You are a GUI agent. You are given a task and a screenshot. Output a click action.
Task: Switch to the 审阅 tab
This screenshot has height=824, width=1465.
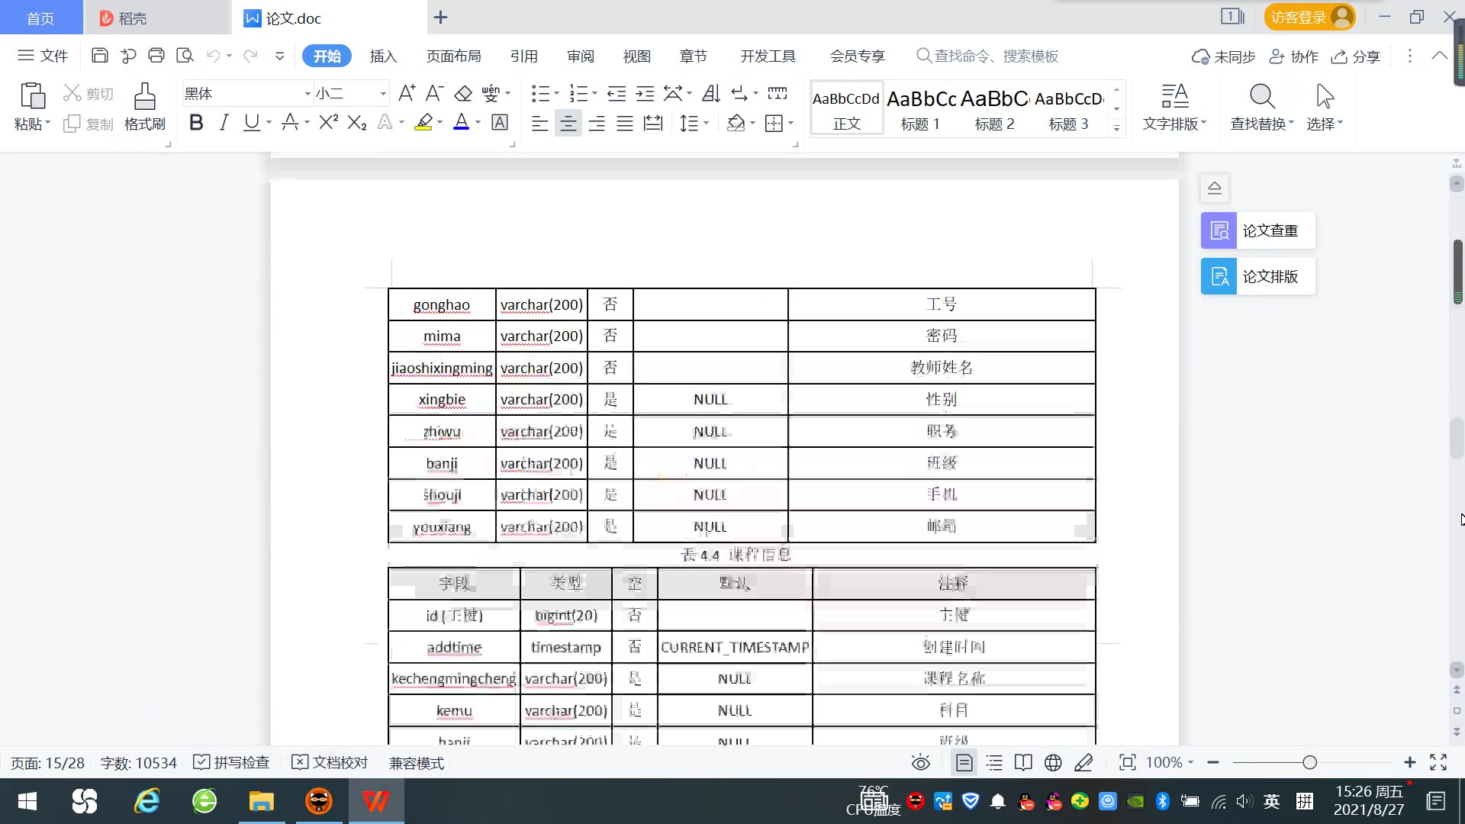click(580, 56)
